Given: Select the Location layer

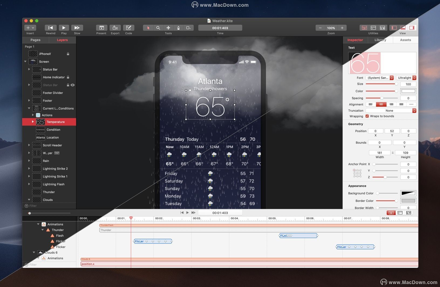Looking at the screenshot, I should pyautogui.click(x=49, y=137).
